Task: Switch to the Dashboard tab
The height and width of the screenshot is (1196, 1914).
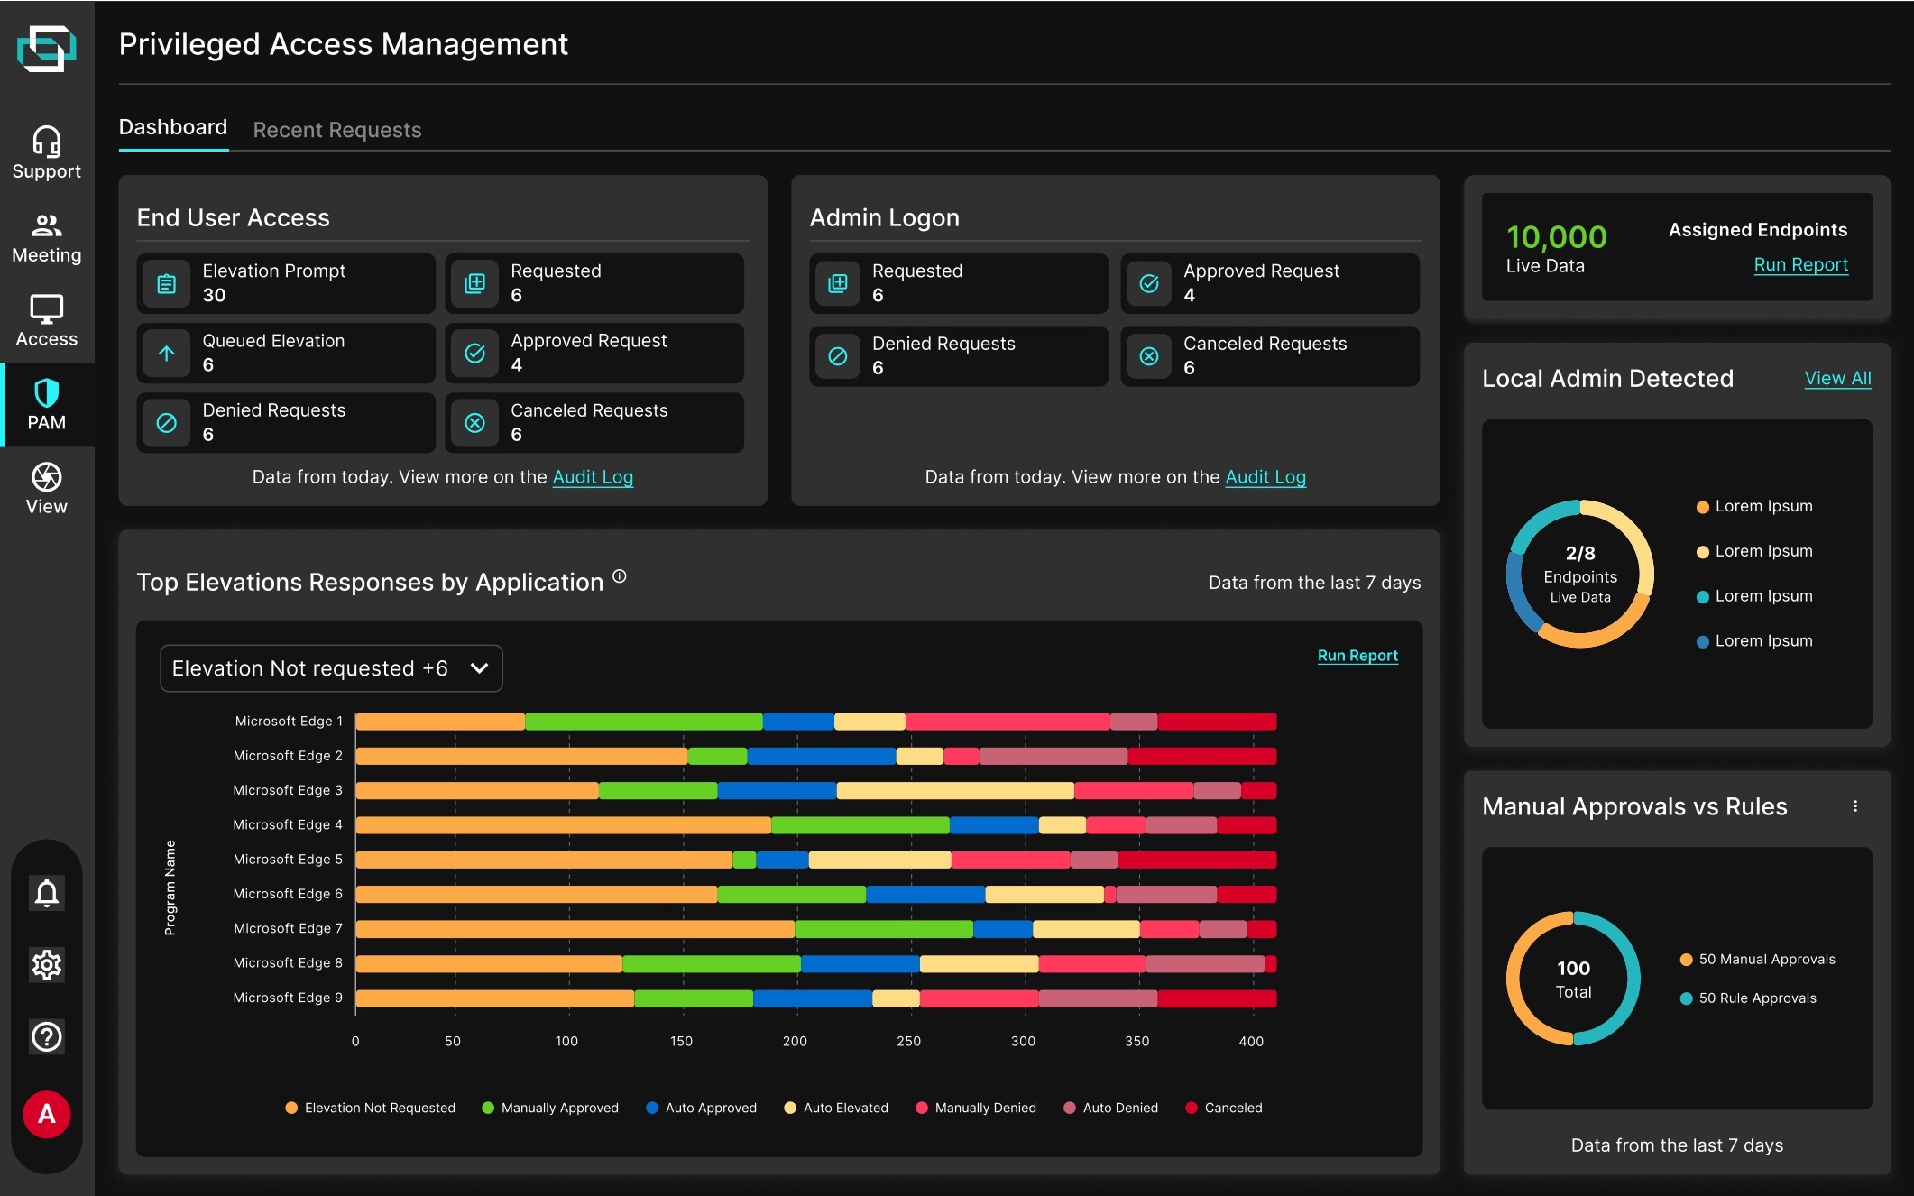Action: [173, 127]
